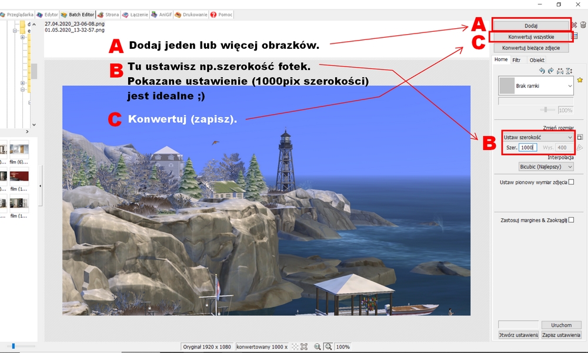The image size is (588, 353).
Task: Expand the first subfolder under folder 'e'
Action: (22, 37)
